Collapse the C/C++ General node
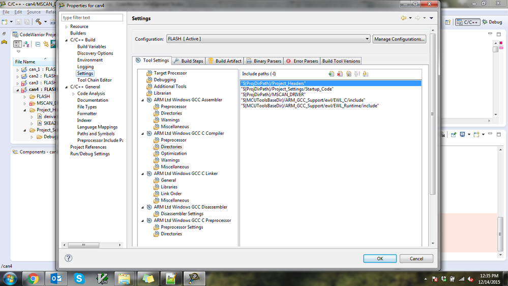The image size is (508, 286). click(x=67, y=87)
